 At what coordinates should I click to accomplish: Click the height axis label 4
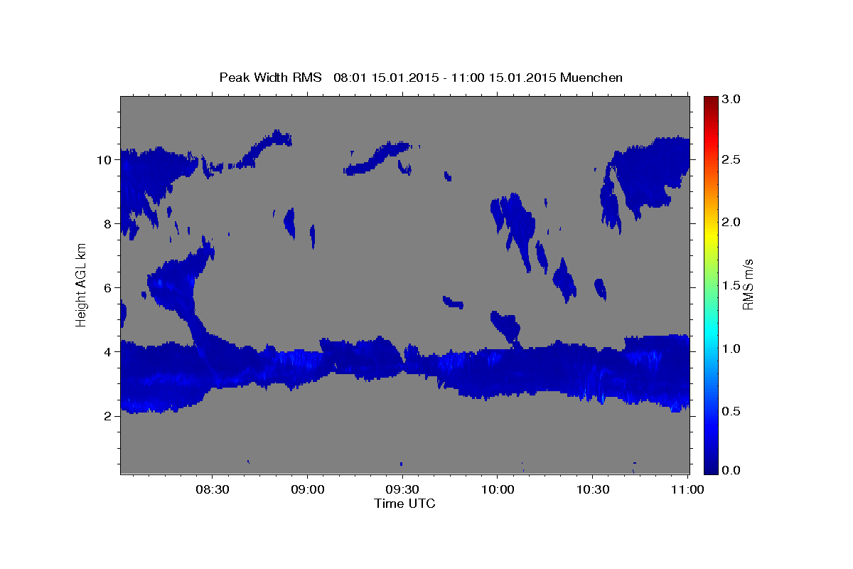point(108,352)
